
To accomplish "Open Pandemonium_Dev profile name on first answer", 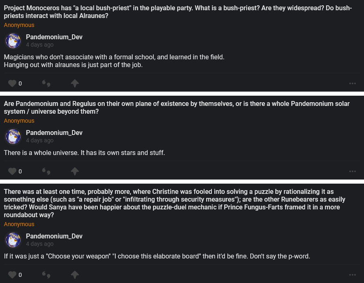I will pos(54,37).
